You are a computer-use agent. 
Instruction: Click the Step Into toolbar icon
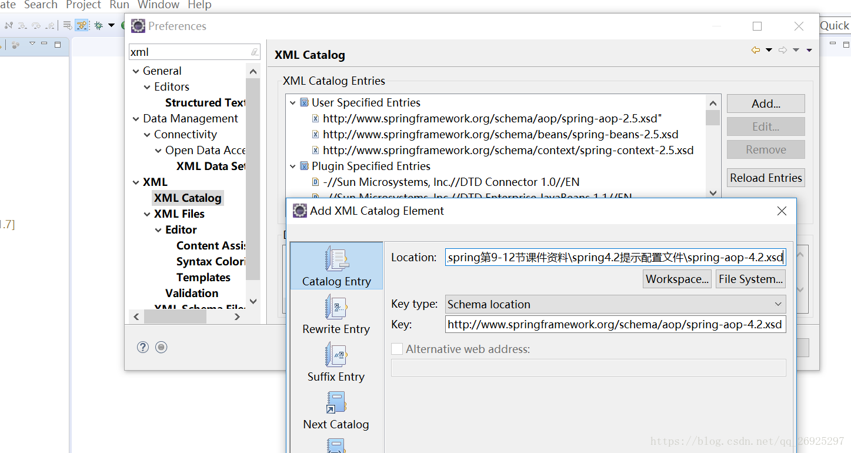pyautogui.click(x=22, y=25)
